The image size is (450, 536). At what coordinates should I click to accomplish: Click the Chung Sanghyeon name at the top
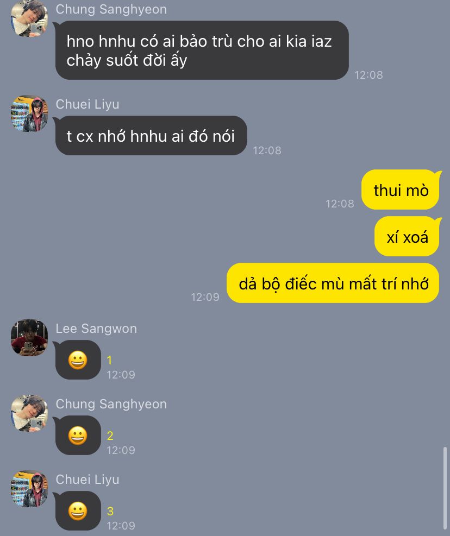[111, 9]
